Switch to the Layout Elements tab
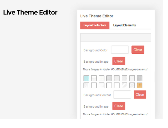 coord(124,25)
